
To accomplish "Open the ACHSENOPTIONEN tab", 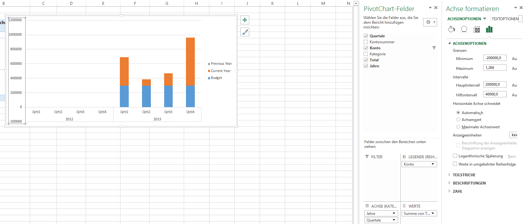I will click(464, 19).
